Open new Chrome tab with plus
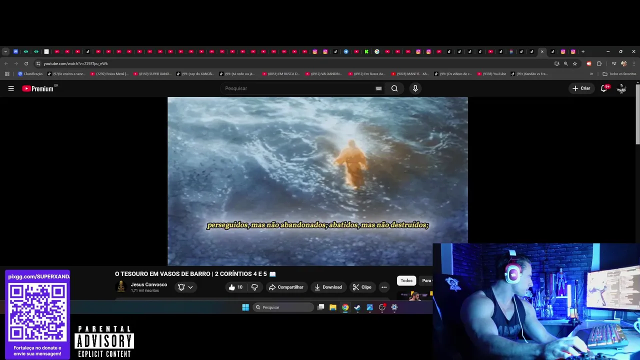Viewport: 640px width, 360px height. 583,51
